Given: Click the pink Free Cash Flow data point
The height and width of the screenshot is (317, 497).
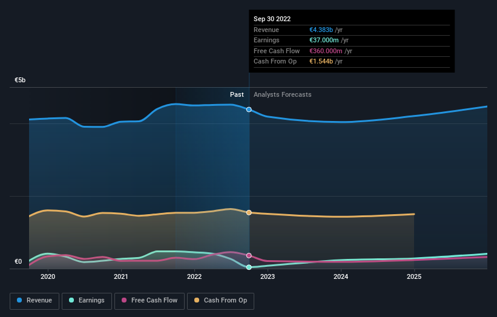Looking at the screenshot, I should (x=249, y=255).
